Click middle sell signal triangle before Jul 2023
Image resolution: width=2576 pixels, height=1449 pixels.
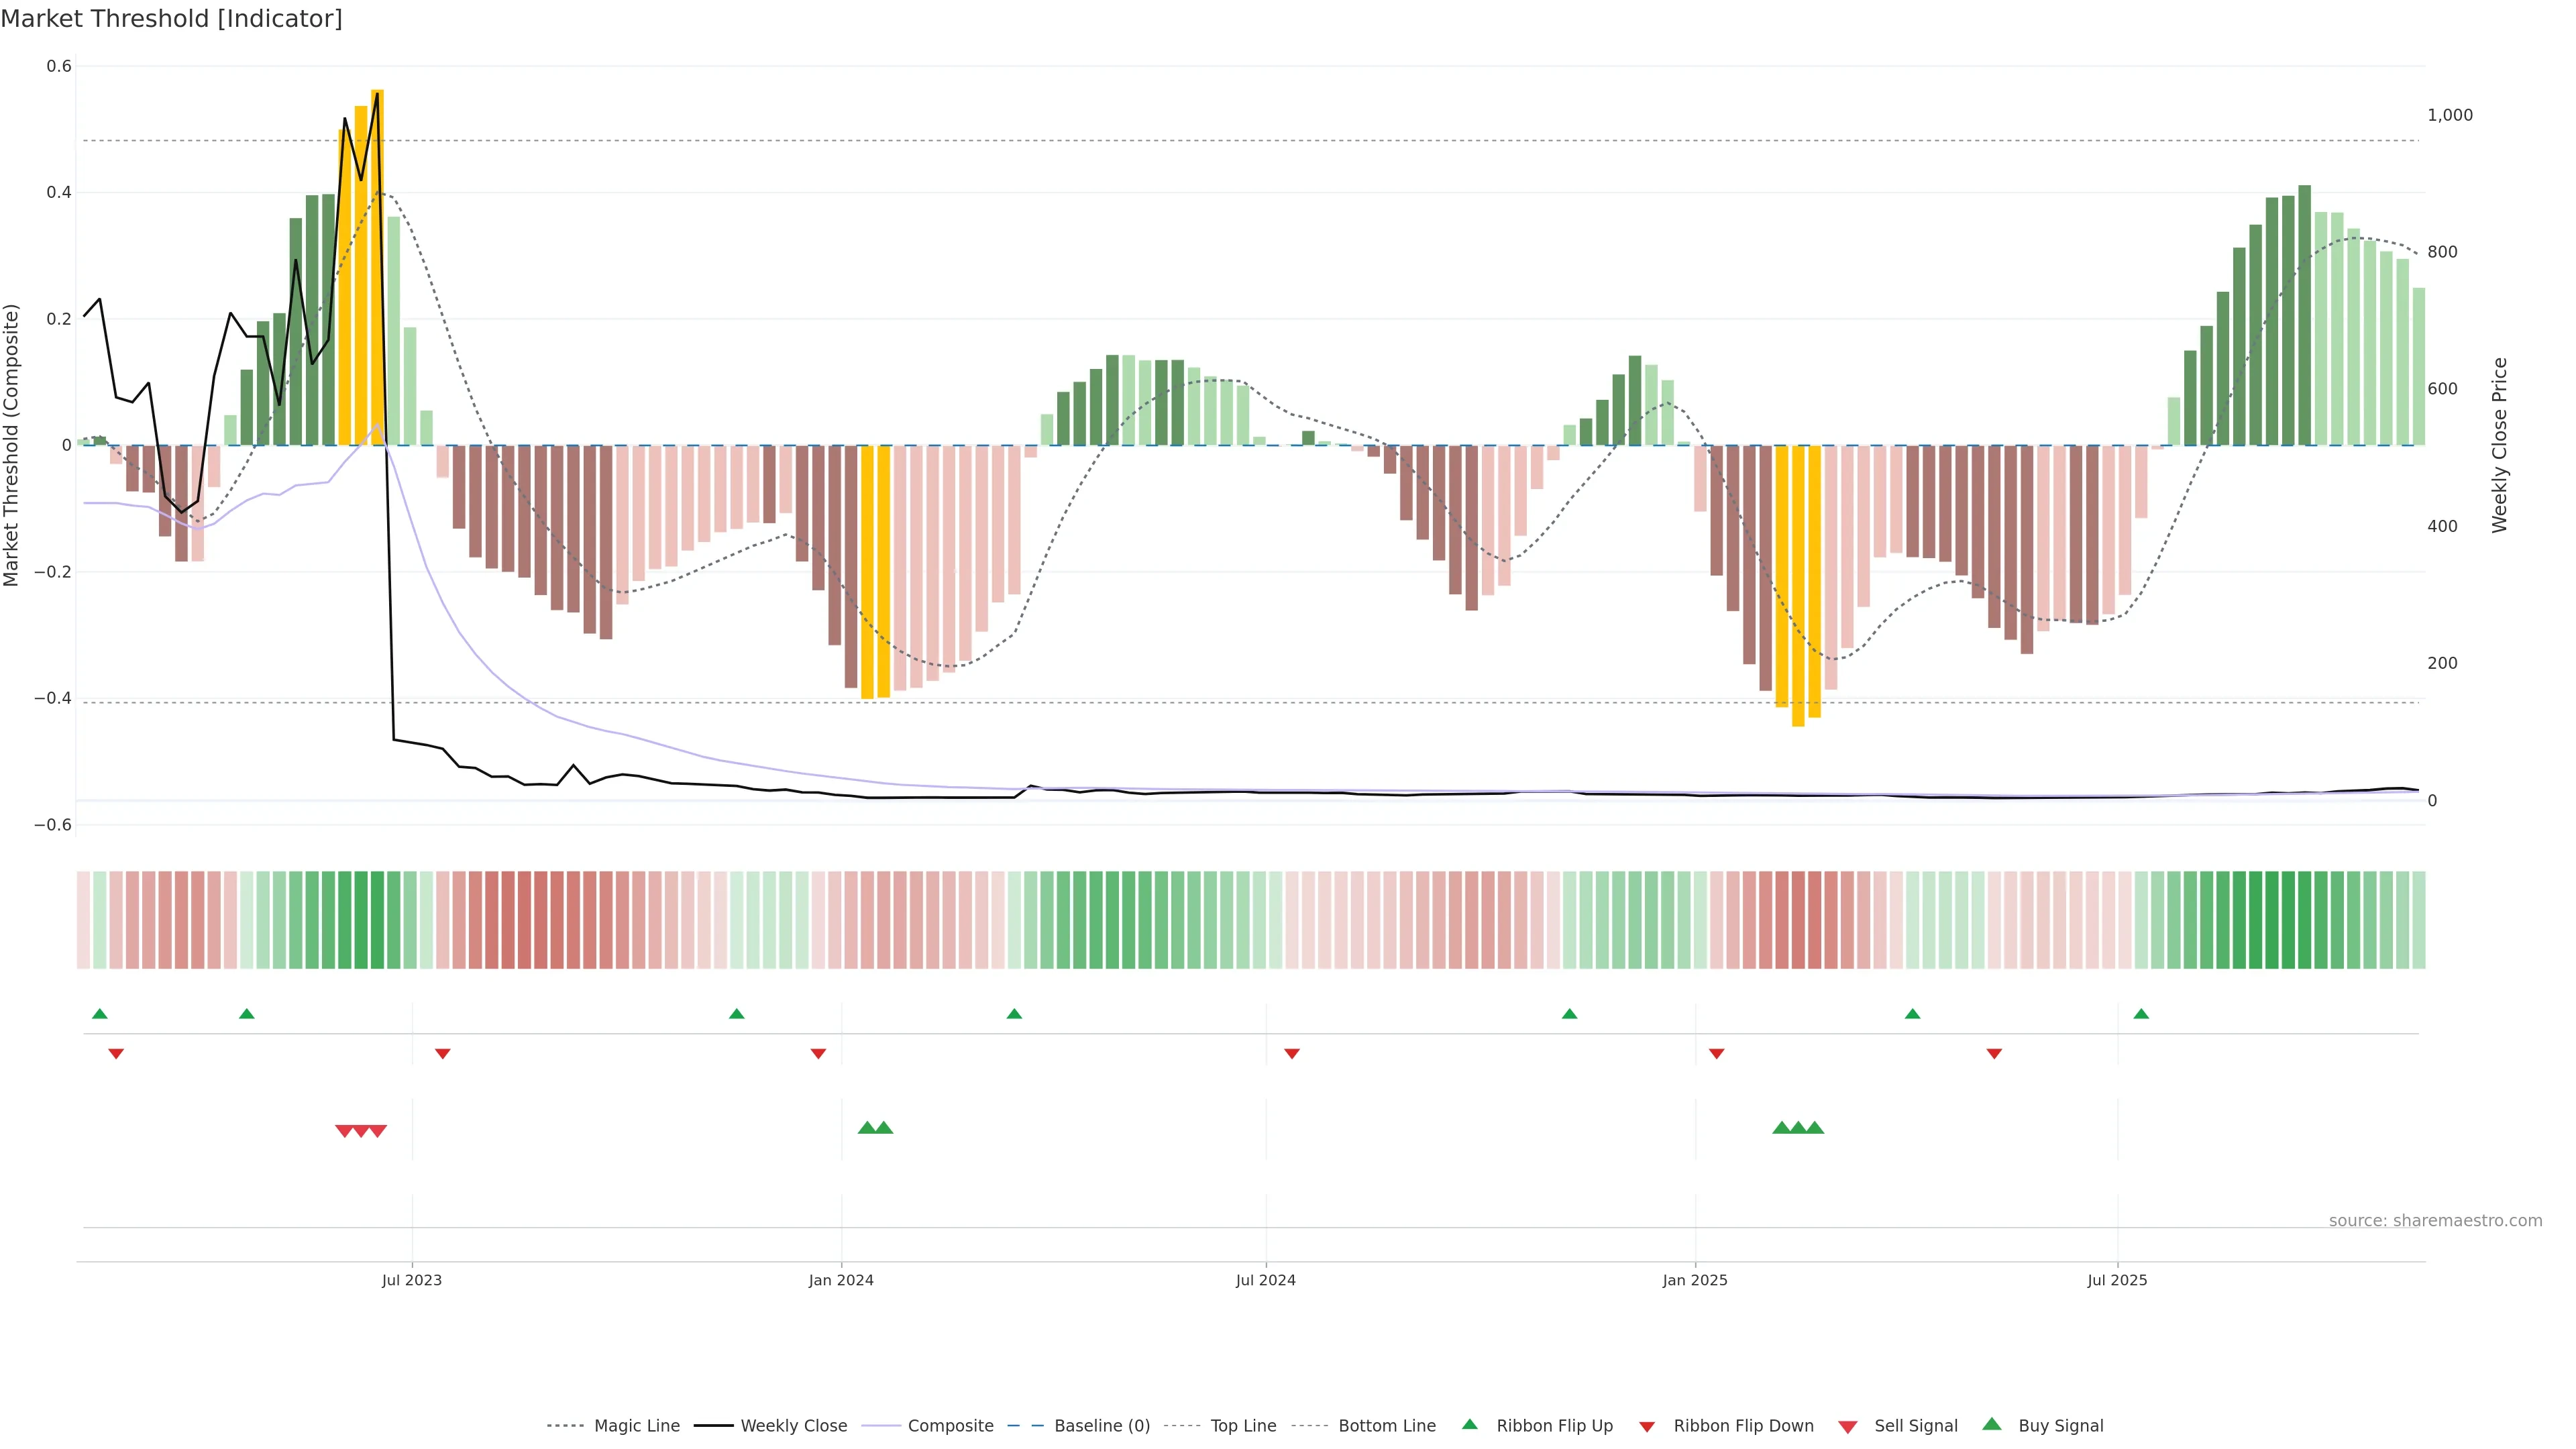pyautogui.click(x=361, y=1131)
